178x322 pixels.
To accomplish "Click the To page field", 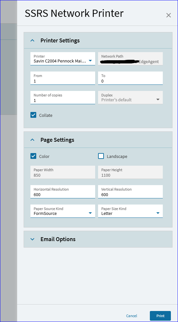I will (130, 78).
